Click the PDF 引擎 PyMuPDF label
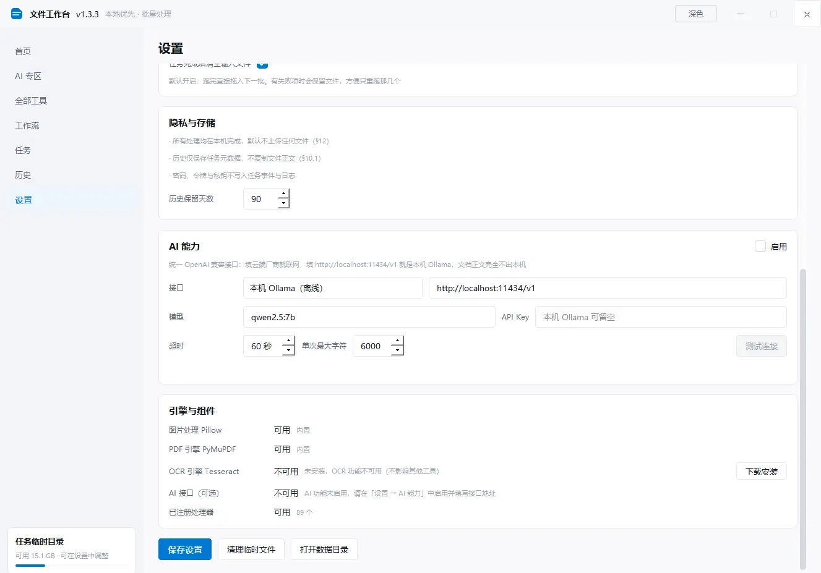Viewport: 821px width, 573px height. (202, 449)
